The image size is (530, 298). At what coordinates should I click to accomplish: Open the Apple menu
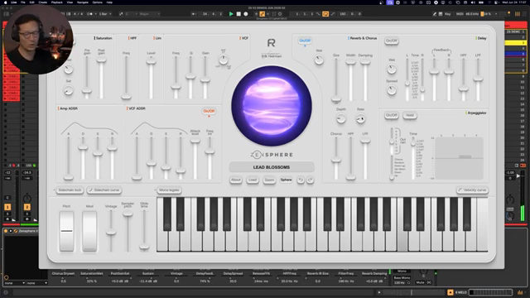(x=6, y=2)
